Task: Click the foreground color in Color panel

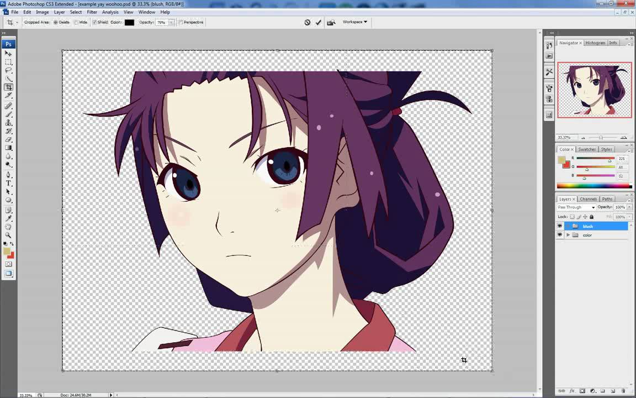Action: pos(562,160)
